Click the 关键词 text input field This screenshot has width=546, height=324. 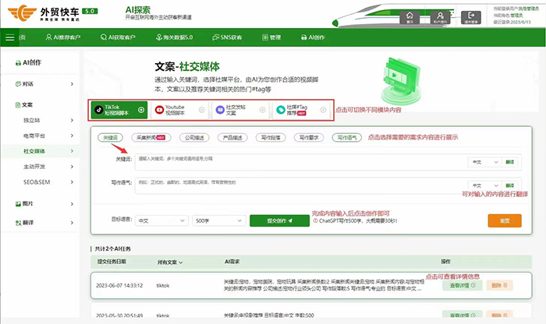(x=300, y=161)
